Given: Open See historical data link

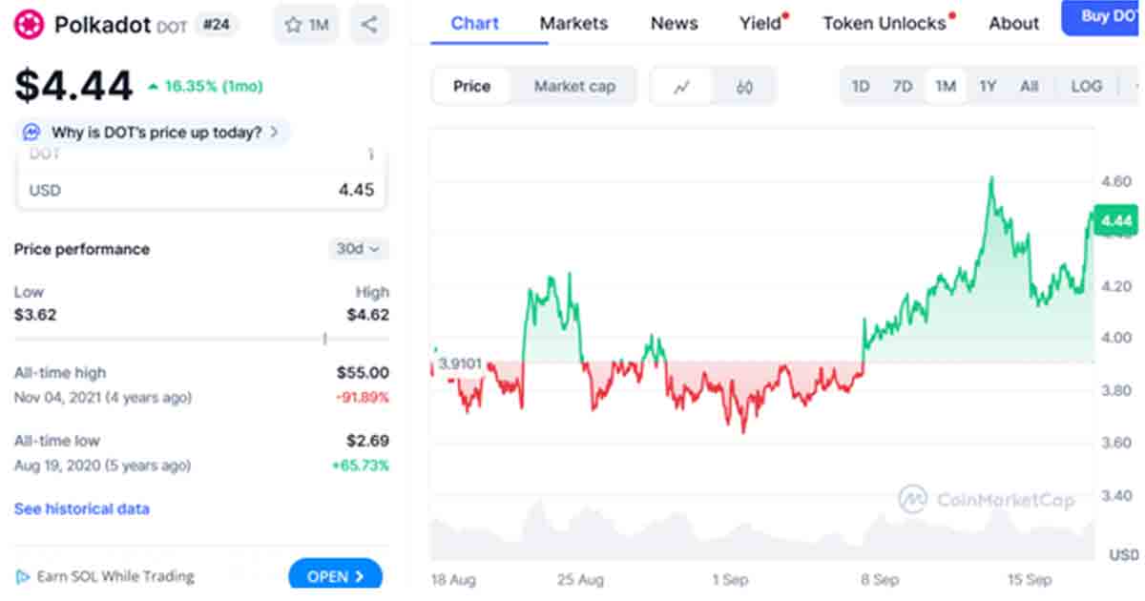Looking at the screenshot, I should (81, 508).
